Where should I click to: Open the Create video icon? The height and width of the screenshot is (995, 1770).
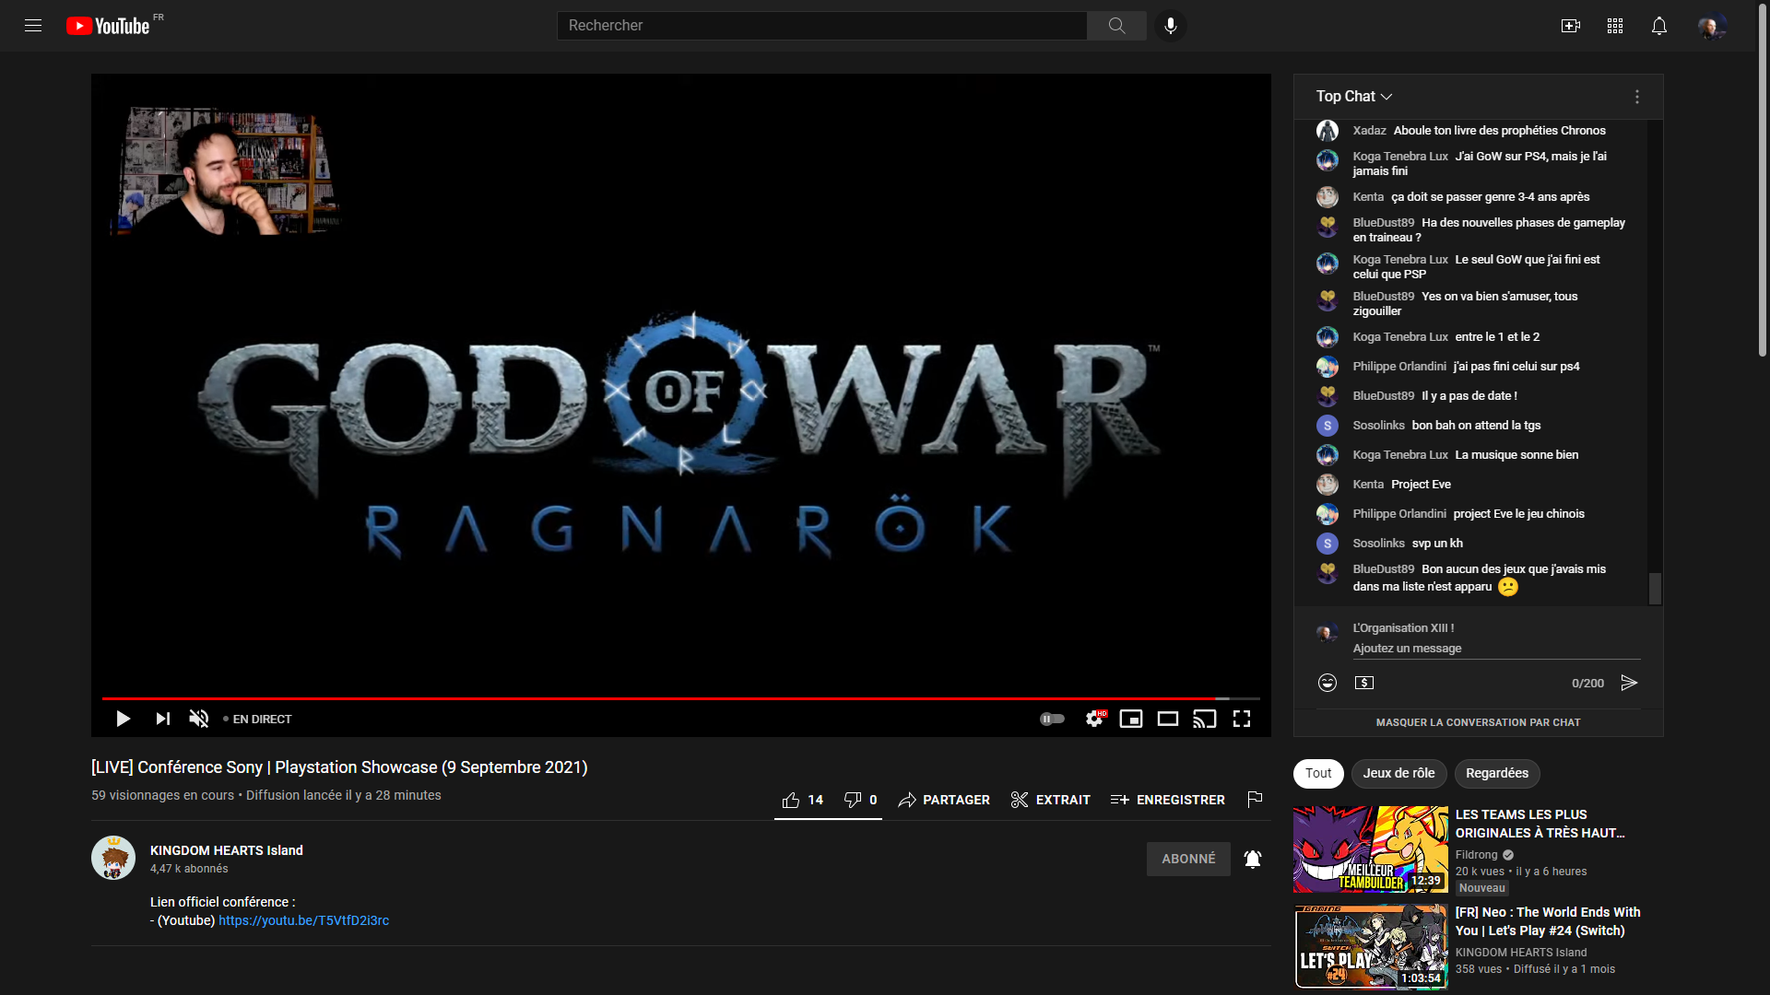[1571, 26]
